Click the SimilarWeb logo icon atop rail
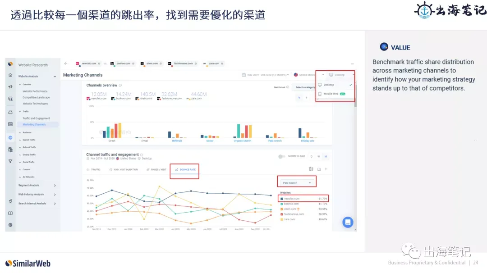Screen dimensions: 487x273 coord(10,64)
